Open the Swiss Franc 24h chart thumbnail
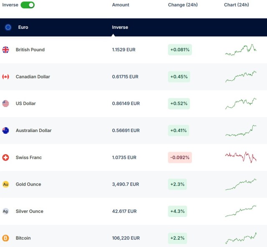 tap(241, 157)
